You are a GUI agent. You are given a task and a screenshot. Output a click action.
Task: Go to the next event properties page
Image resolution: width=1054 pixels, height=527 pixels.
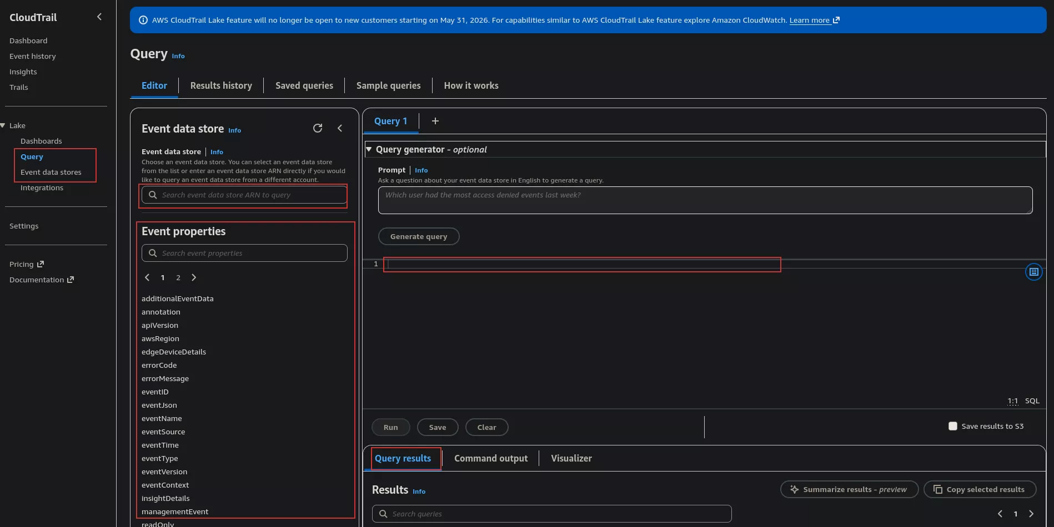click(x=194, y=277)
